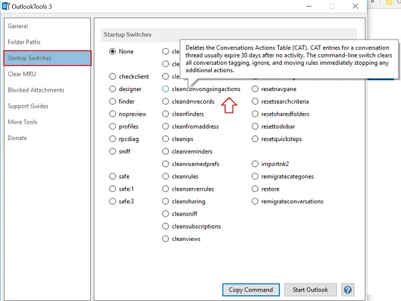Select the cleanserverrules switch
This screenshot has height=301, width=401.
click(x=166, y=189)
